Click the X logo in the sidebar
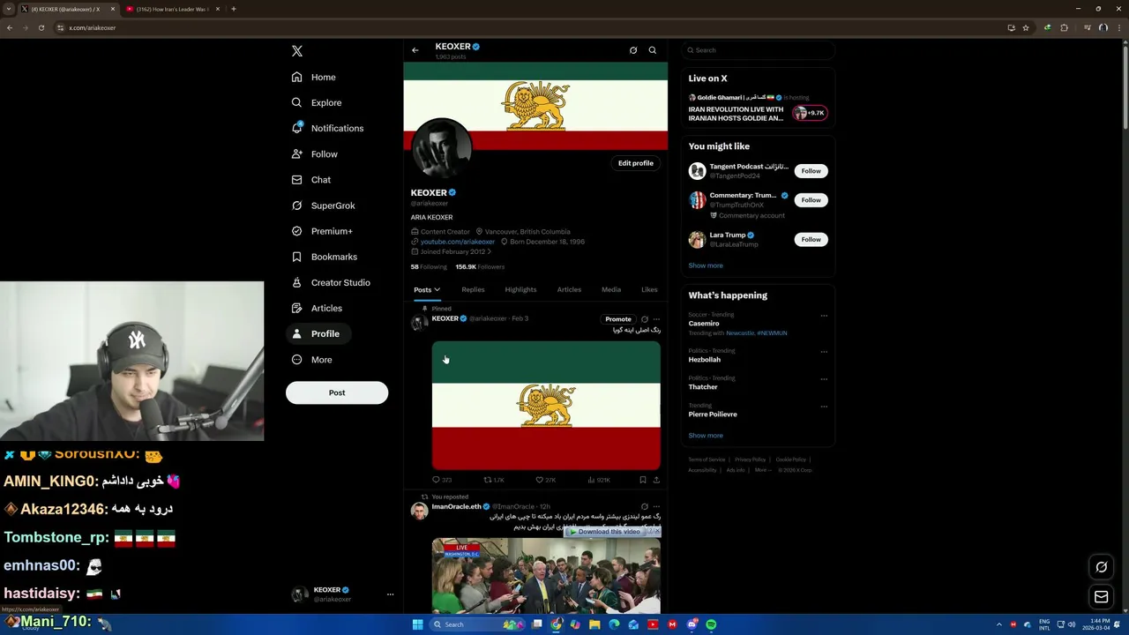 coord(297,51)
